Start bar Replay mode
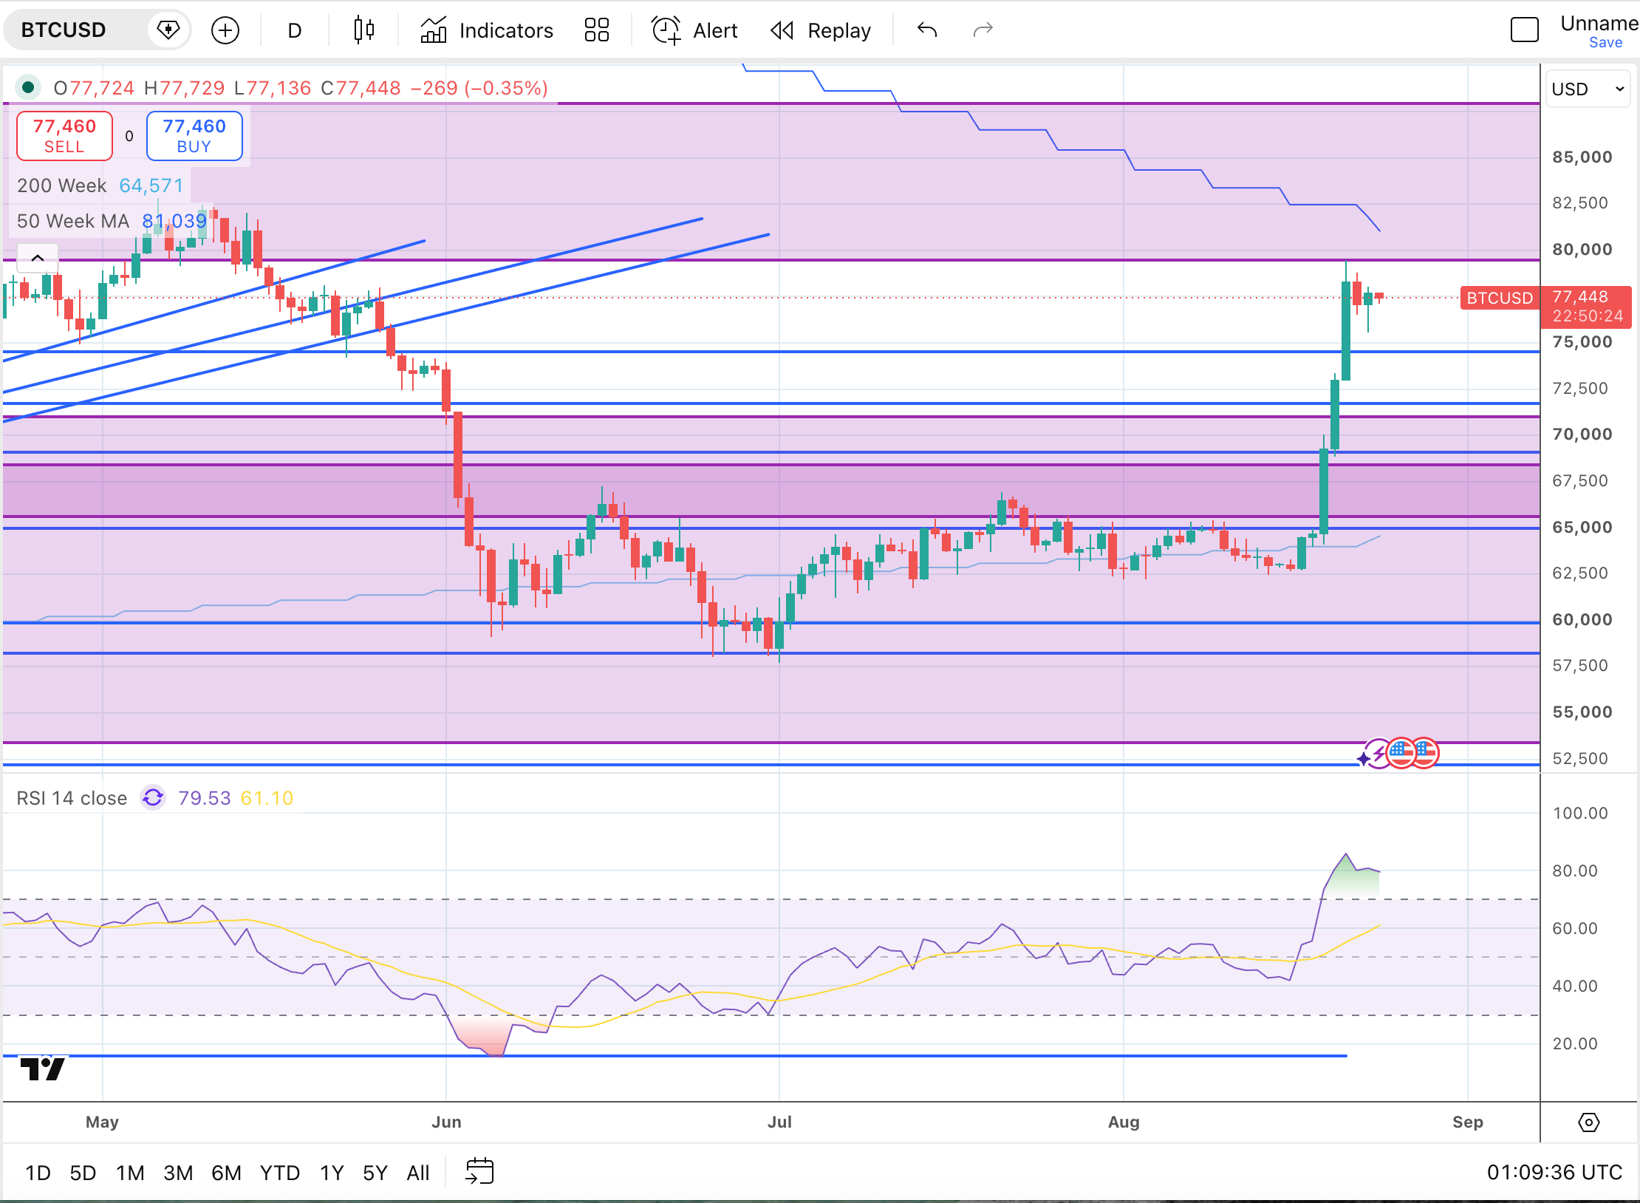The height and width of the screenshot is (1203, 1640). pyautogui.click(x=821, y=30)
